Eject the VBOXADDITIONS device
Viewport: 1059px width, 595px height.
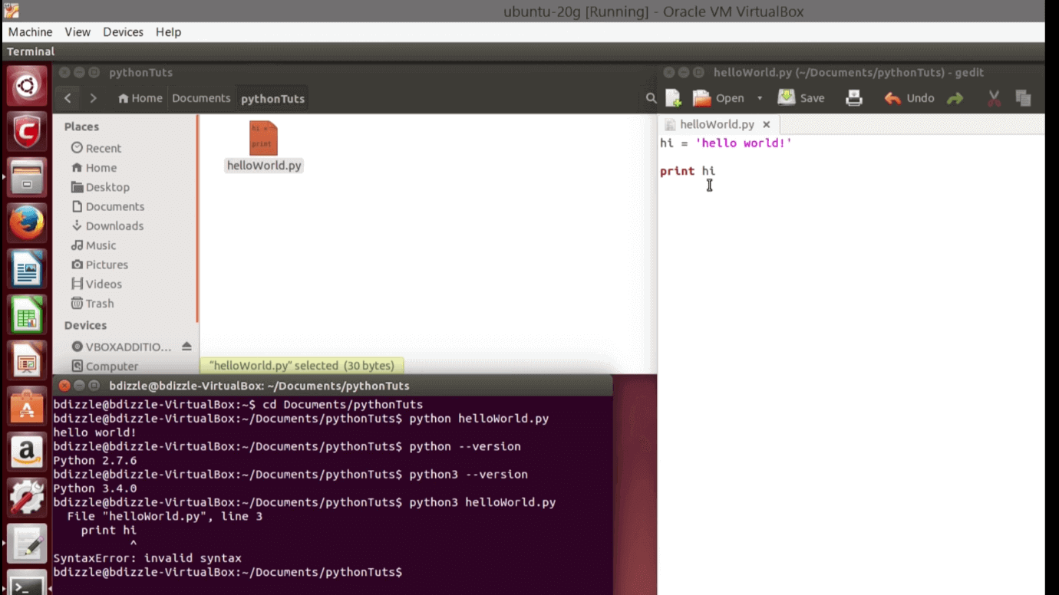point(186,346)
